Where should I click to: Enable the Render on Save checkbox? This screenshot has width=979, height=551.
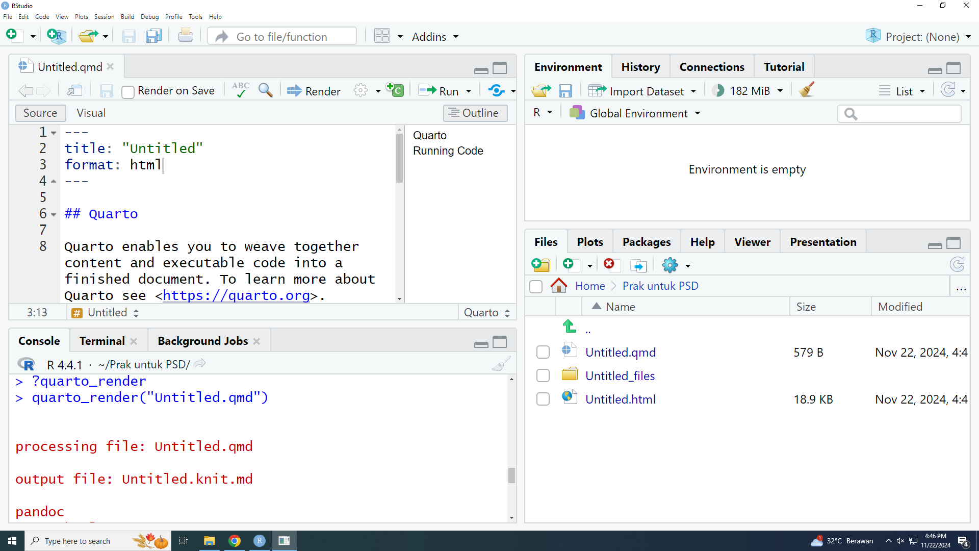[128, 91]
